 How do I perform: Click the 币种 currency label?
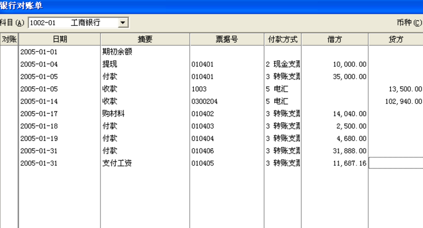(409, 23)
